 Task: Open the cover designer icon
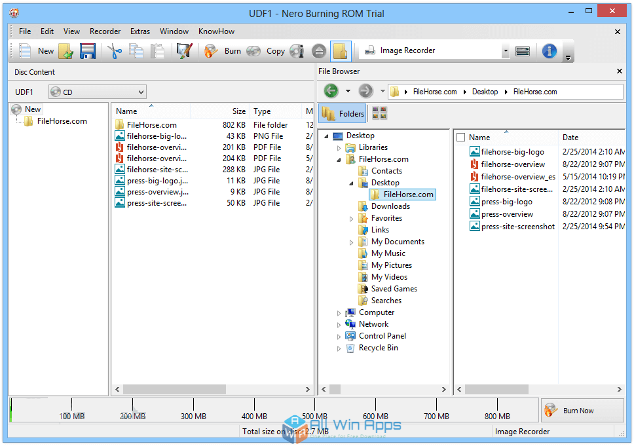tap(185, 51)
